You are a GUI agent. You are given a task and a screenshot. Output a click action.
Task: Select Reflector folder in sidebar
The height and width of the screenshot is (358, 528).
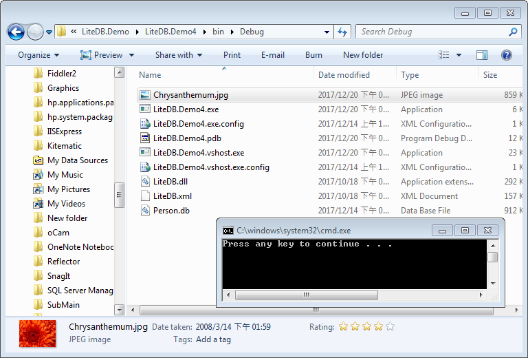point(57,262)
